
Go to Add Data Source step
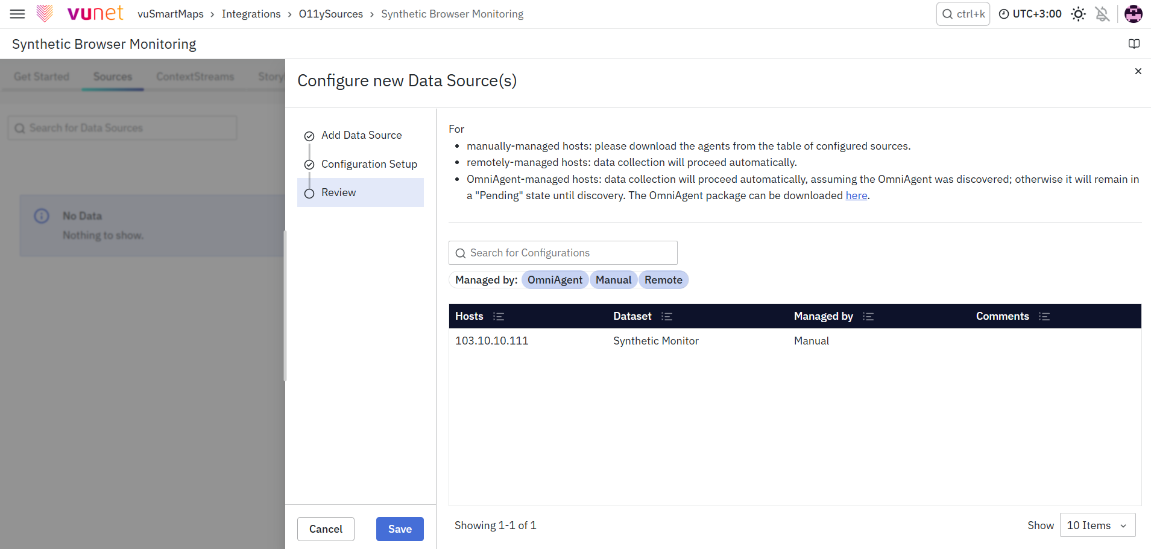point(361,135)
